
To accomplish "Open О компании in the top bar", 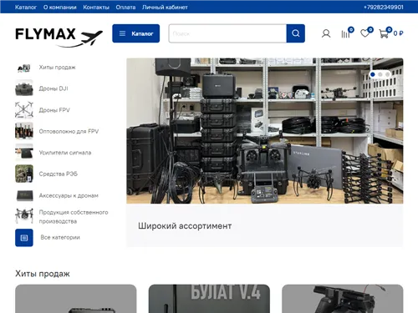I will (60, 8).
